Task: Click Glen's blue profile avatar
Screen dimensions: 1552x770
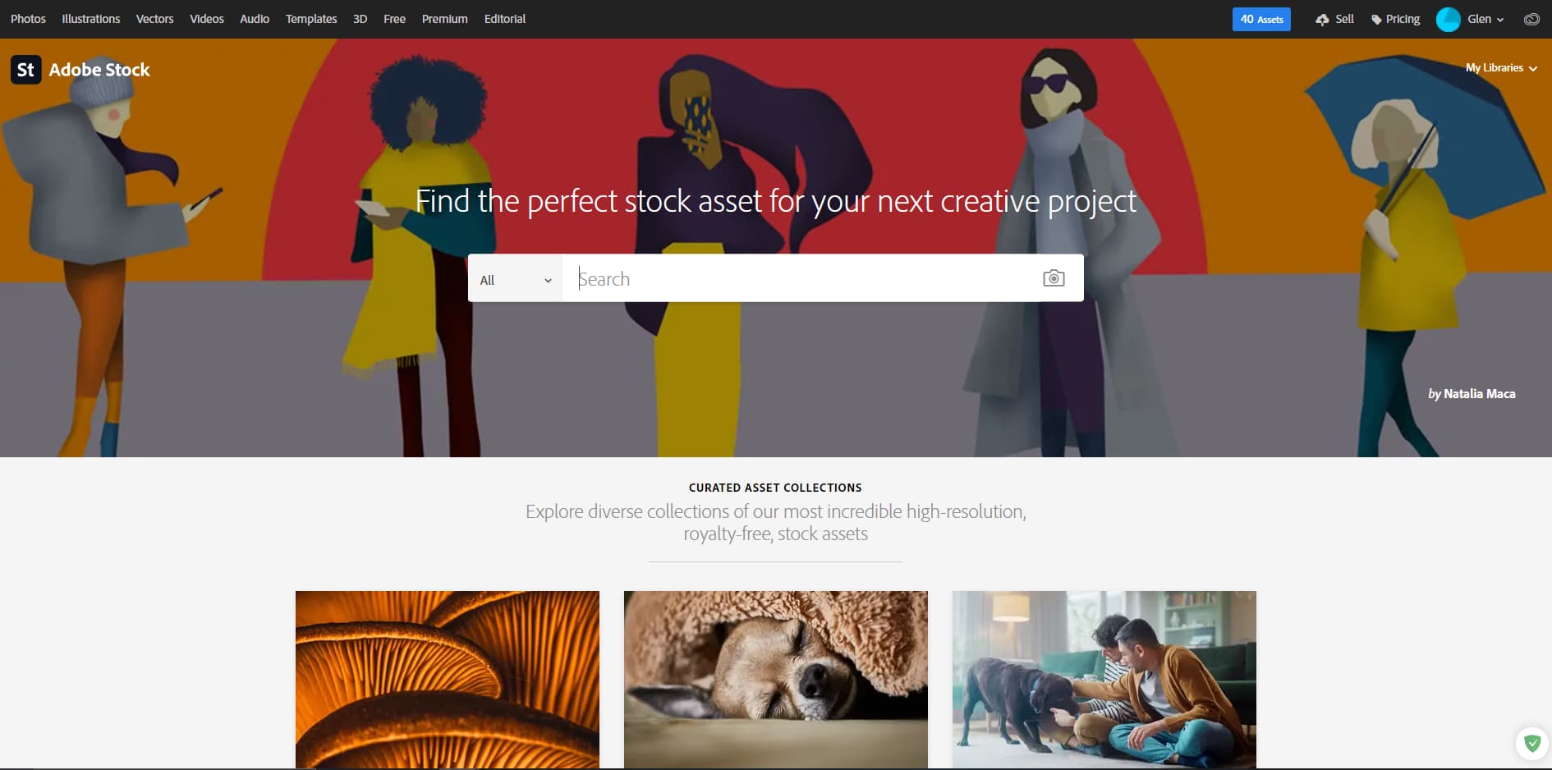Action: coord(1448,19)
